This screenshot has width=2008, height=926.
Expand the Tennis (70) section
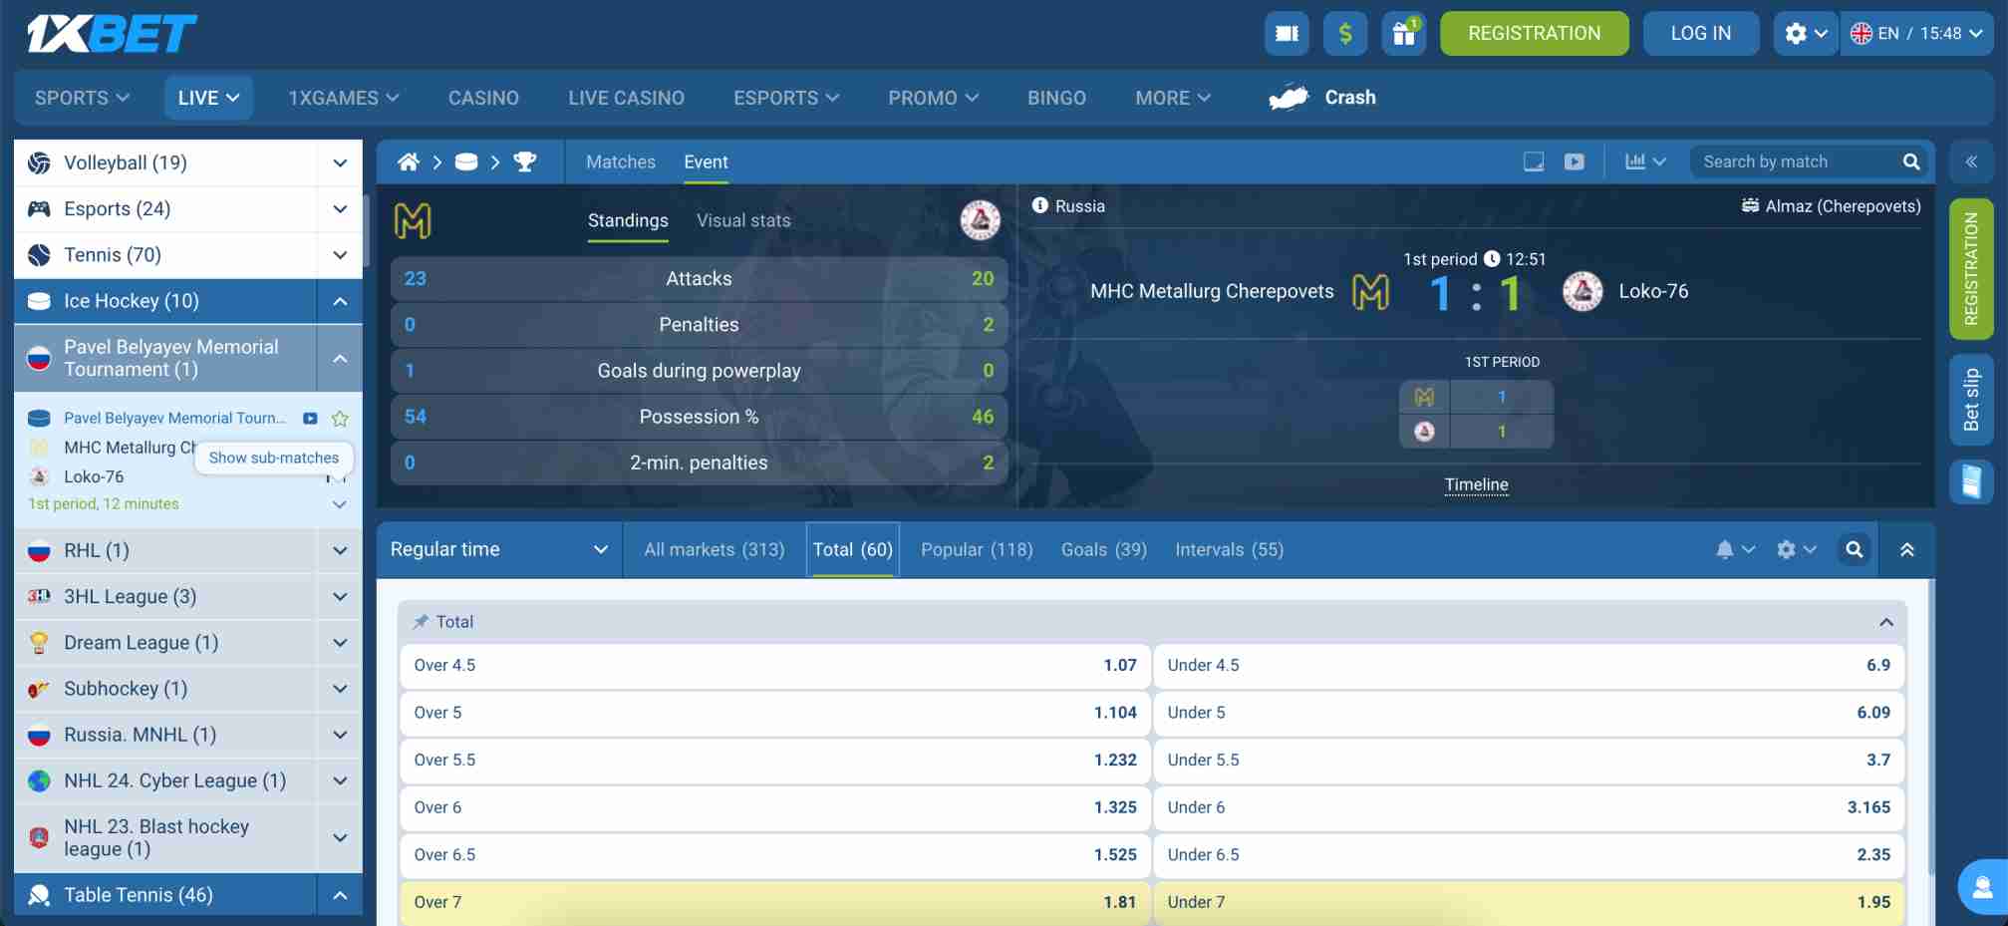[340, 254]
